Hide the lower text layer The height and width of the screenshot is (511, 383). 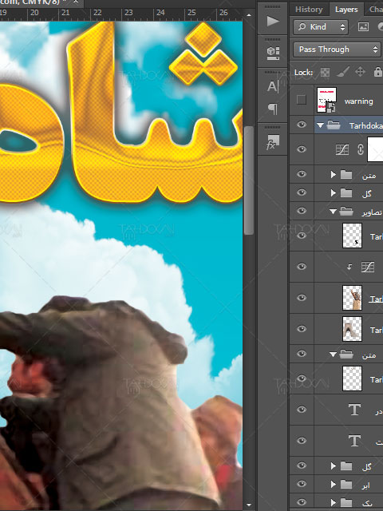[302, 440]
